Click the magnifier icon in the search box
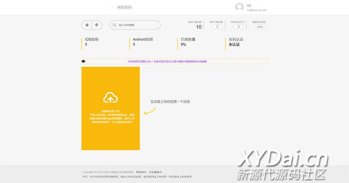Viewport: 349px width, 183px height. pyautogui.click(x=114, y=25)
